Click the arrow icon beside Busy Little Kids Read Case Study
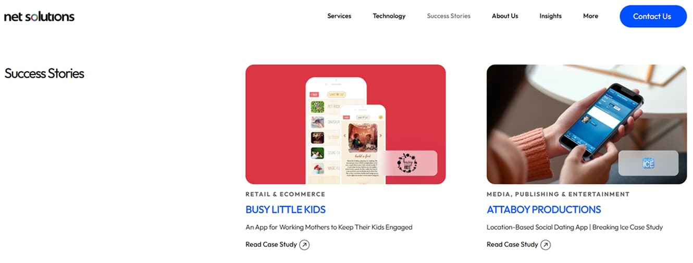This screenshot has width=693, height=263. point(304,245)
